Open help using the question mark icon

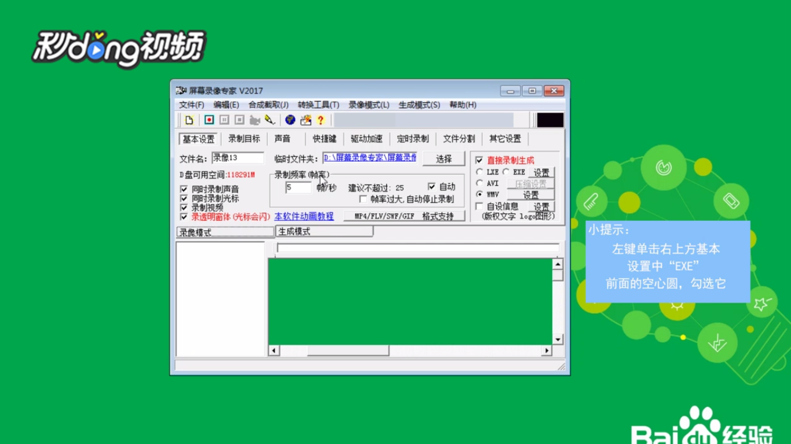coord(319,120)
